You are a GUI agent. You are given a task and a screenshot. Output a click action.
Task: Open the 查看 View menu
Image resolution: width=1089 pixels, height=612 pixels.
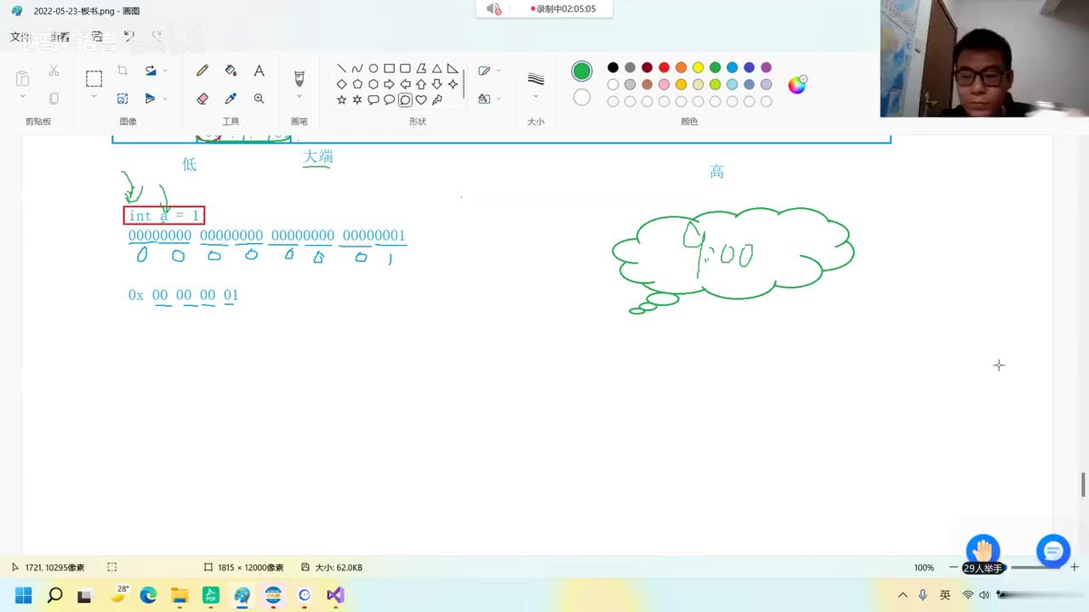[60, 37]
